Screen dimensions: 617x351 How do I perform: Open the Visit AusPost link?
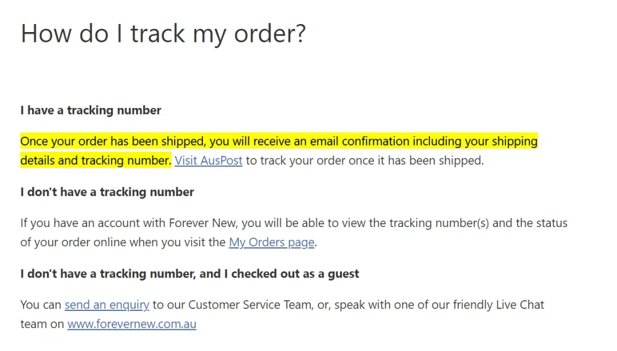pyautogui.click(x=209, y=160)
